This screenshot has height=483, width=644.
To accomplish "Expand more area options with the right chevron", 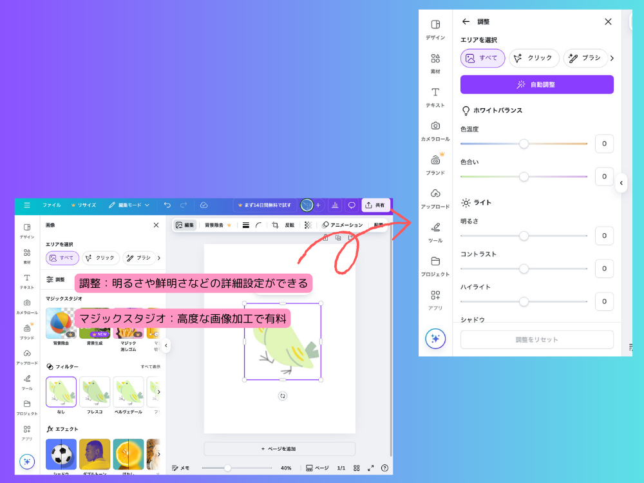I will (x=611, y=58).
